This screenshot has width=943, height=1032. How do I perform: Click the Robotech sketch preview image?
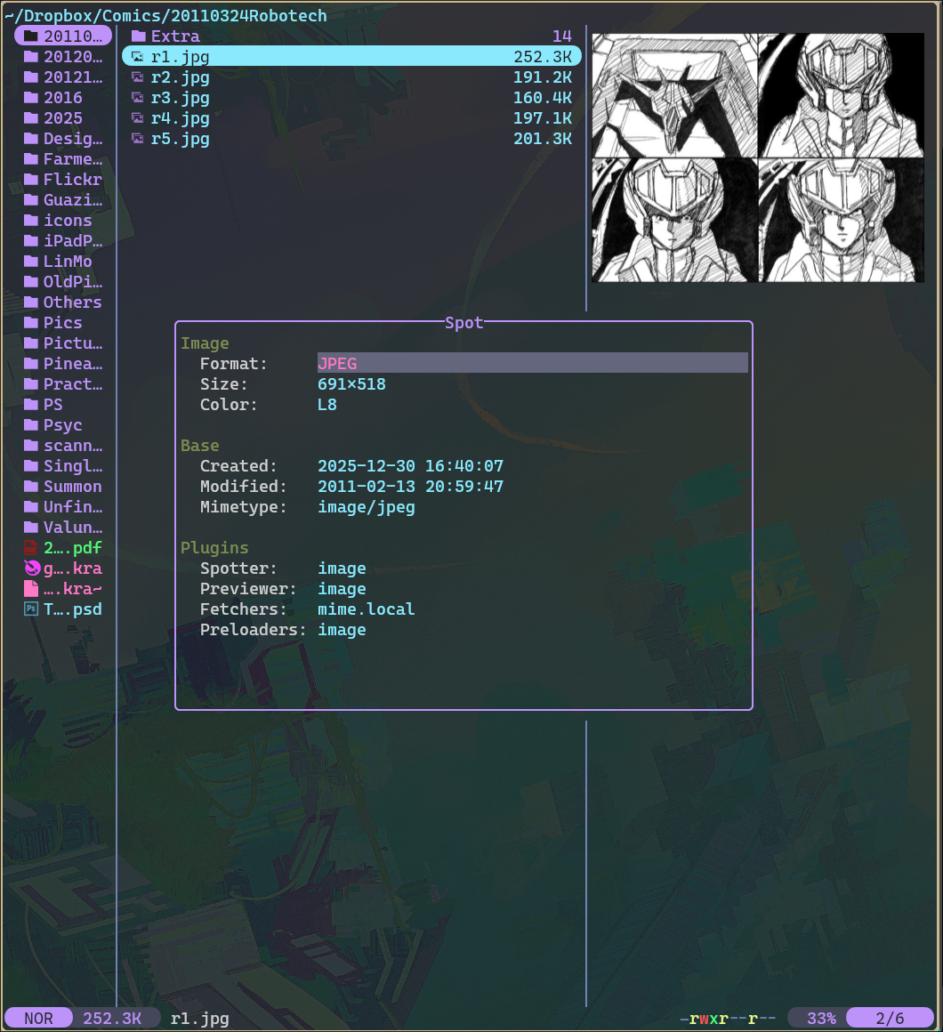757,158
